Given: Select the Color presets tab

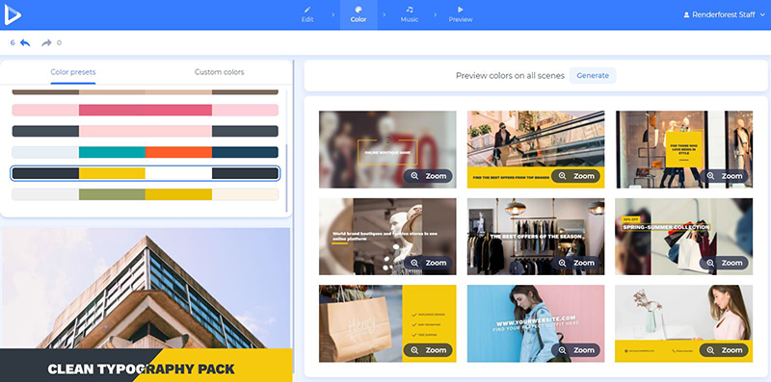Looking at the screenshot, I should coord(73,72).
